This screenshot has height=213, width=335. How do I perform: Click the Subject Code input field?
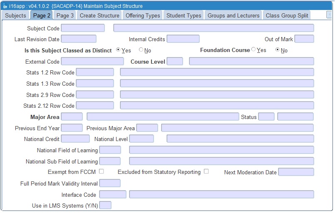pos(83,28)
